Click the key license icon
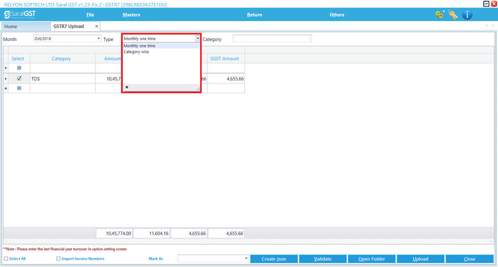The height and width of the screenshot is (267, 498). pos(453,15)
